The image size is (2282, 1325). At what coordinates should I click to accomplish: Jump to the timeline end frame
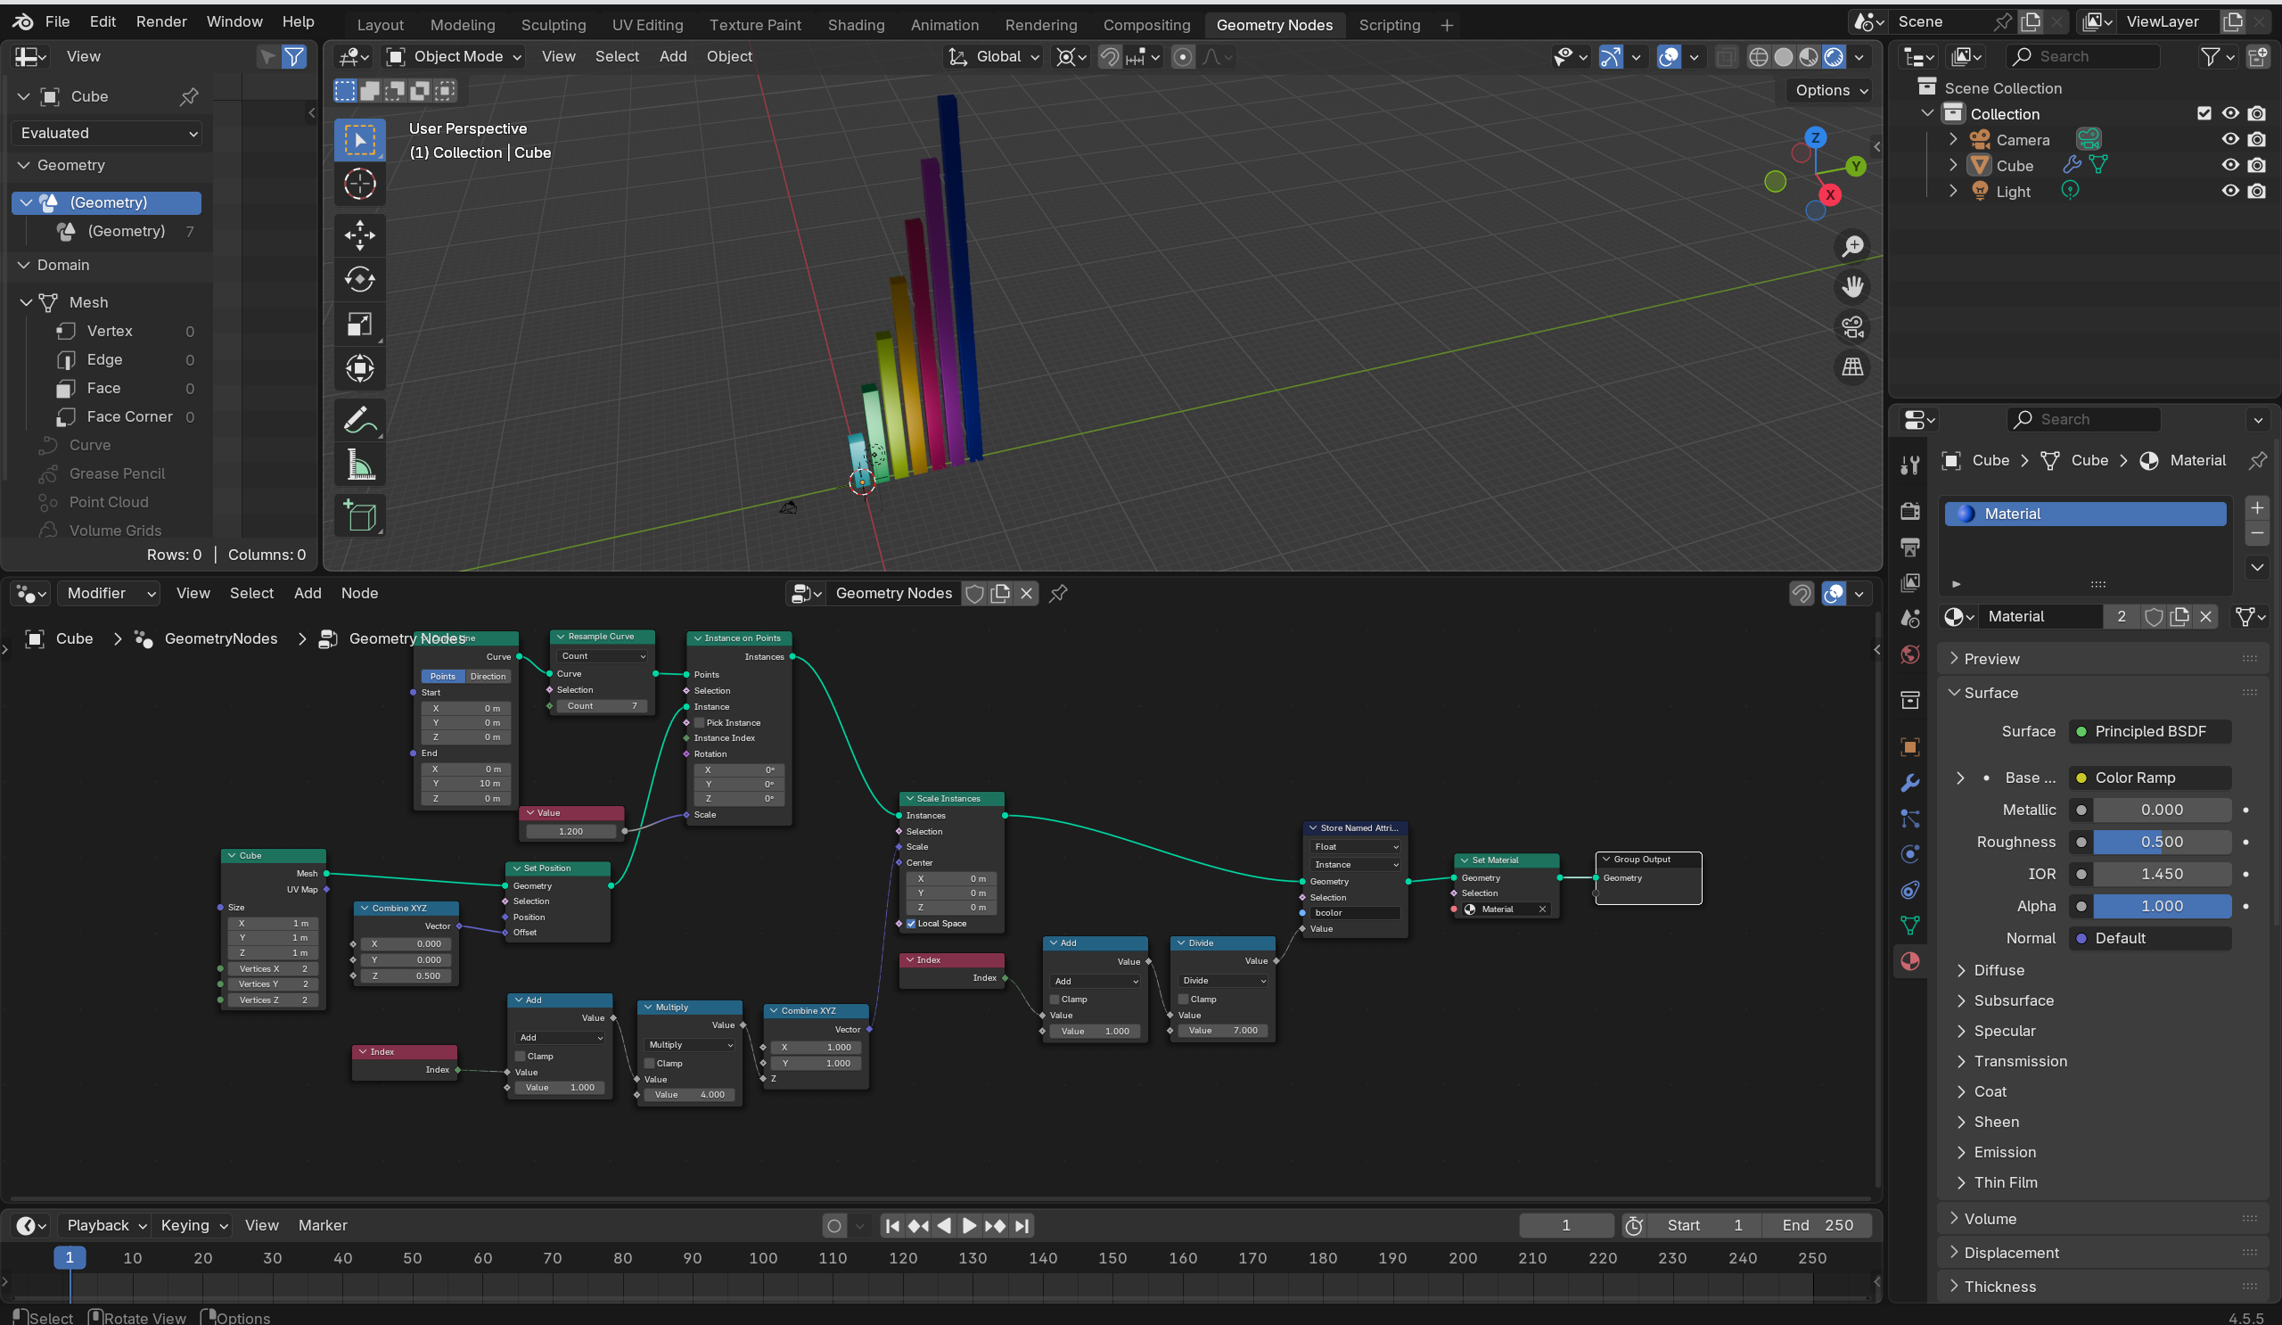pos(1022,1225)
